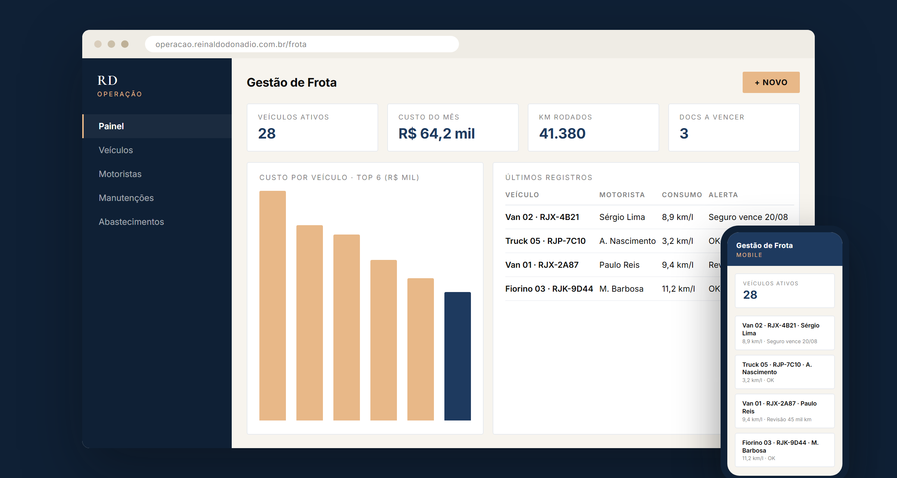Open the Painel menu item
The height and width of the screenshot is (478, 897).
pyautogui.click(x=157, y=126)
